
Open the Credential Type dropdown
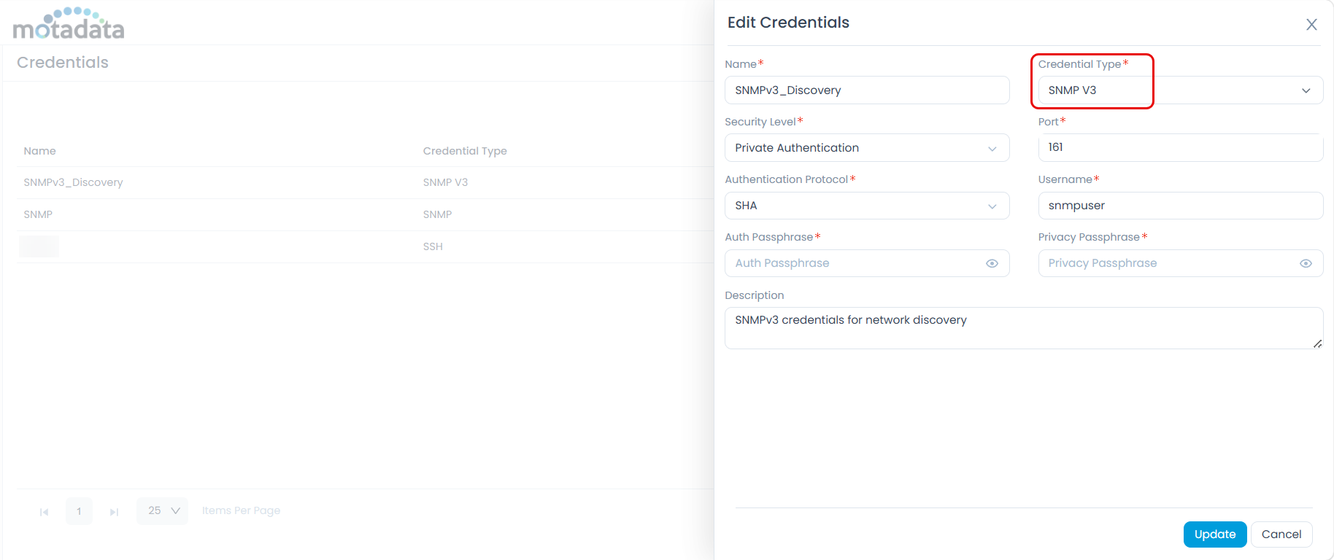[x=1179, y=90]
